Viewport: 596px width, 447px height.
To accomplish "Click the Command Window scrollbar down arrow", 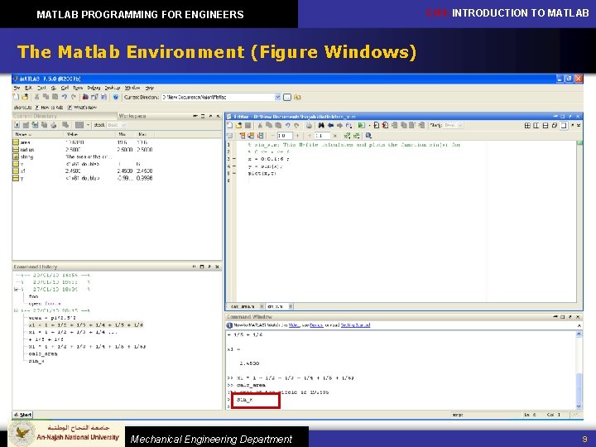I will tap(579, 406).
